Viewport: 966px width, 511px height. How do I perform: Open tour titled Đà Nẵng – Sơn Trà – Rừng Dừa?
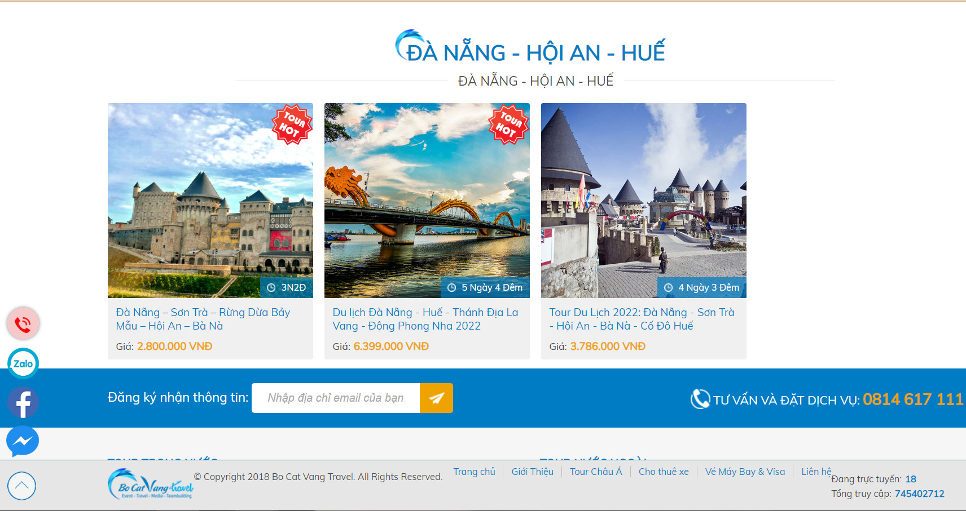[x=203, y=319]
